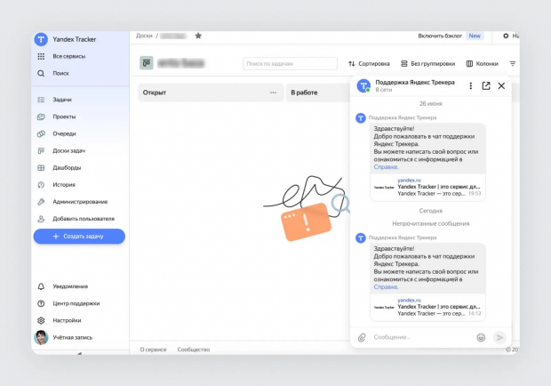The width and height of the screenshot is (551, 386).
Task: Open Центр поддержки
Action: click(76, 303)
